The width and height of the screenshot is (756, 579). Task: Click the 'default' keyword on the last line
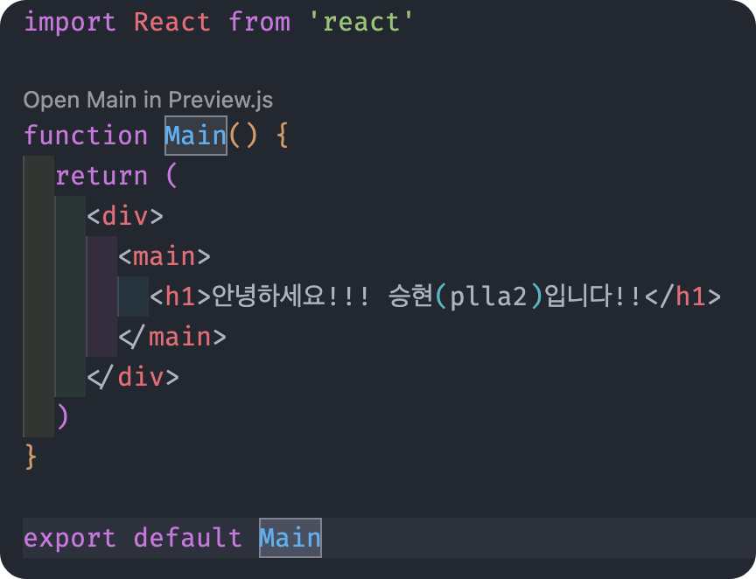click(x=188, y=537)
